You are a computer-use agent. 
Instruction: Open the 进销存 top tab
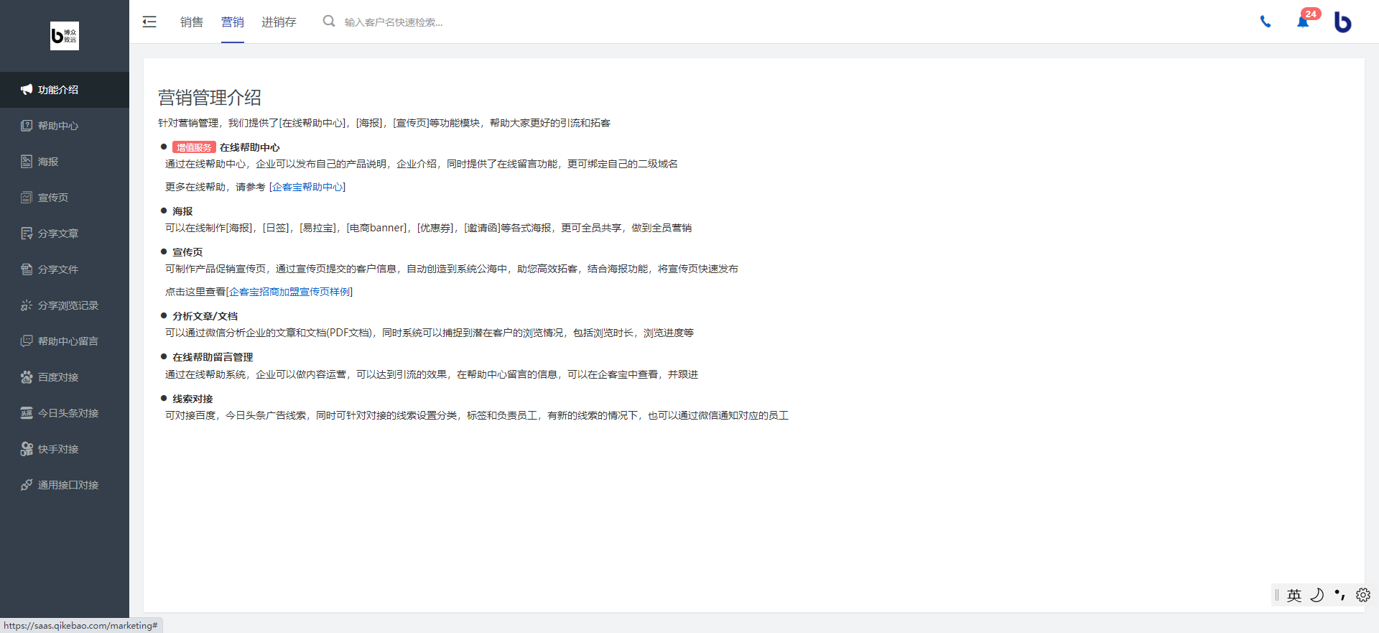[x=279, y=22]
